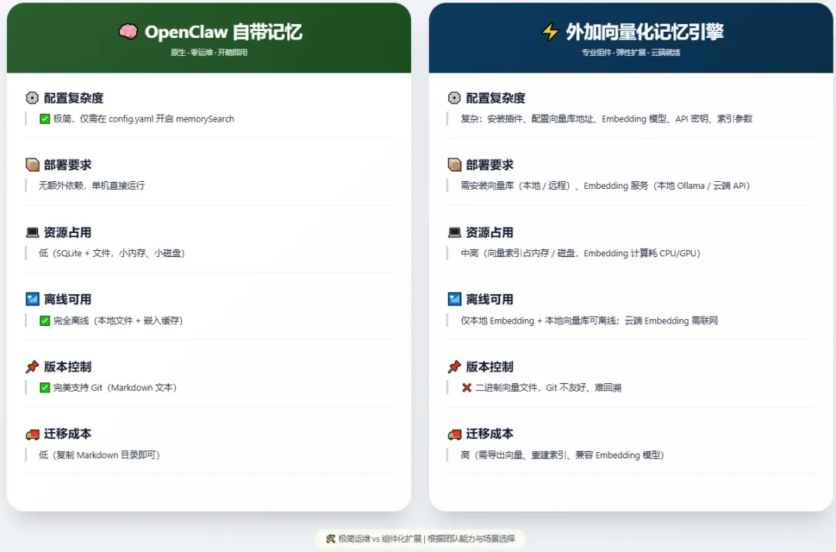Viewport: 836px width, 552px height.
Task: Click green check before 完美支持 Git
Action: (x=45, y=388)
